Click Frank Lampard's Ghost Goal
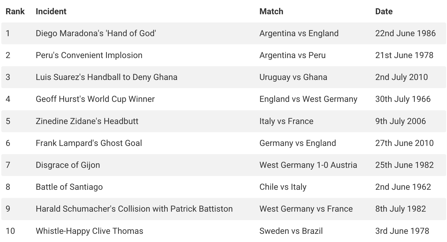 click(89, 143)
